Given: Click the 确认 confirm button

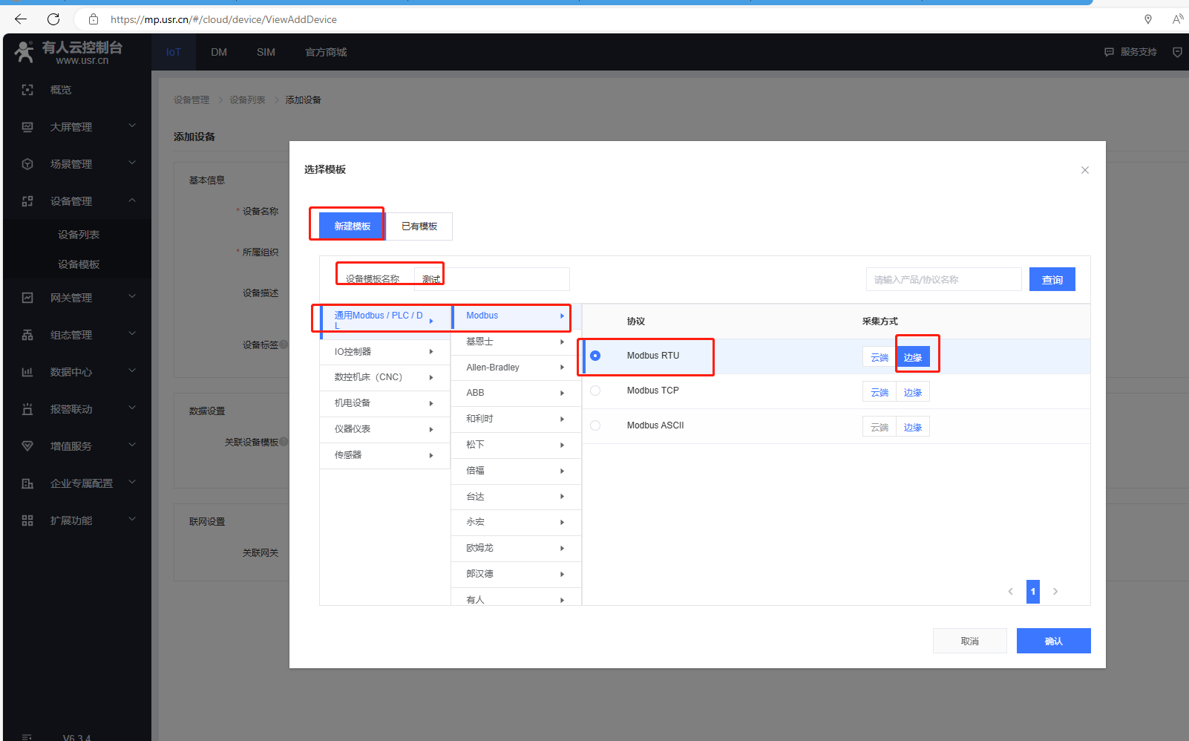Looking at the screenshot, I should point(1053,641).
